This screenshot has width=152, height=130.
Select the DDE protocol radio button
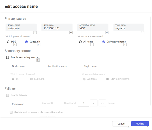(x=8, y=42)
